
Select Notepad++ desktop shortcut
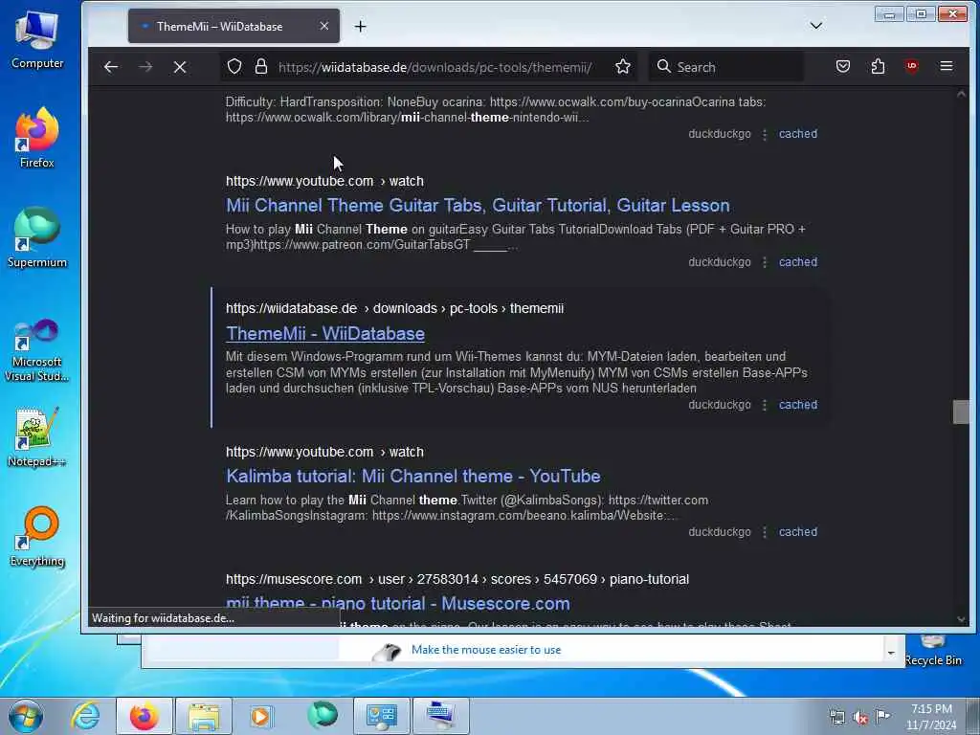(x=37, y=437)
